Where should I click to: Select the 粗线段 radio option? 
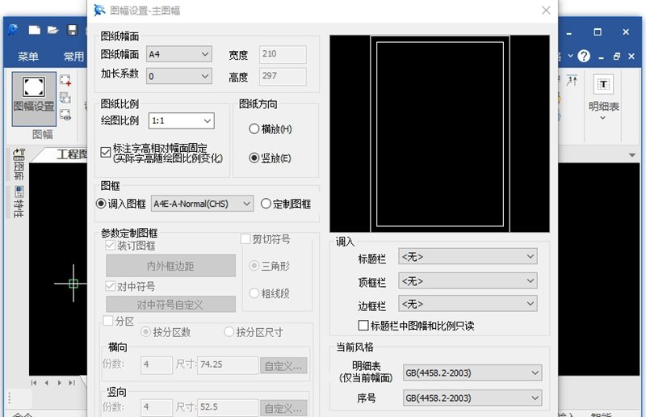[x=254, y=293]
